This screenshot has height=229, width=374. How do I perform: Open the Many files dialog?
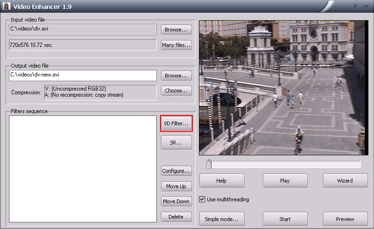[176, 45]
